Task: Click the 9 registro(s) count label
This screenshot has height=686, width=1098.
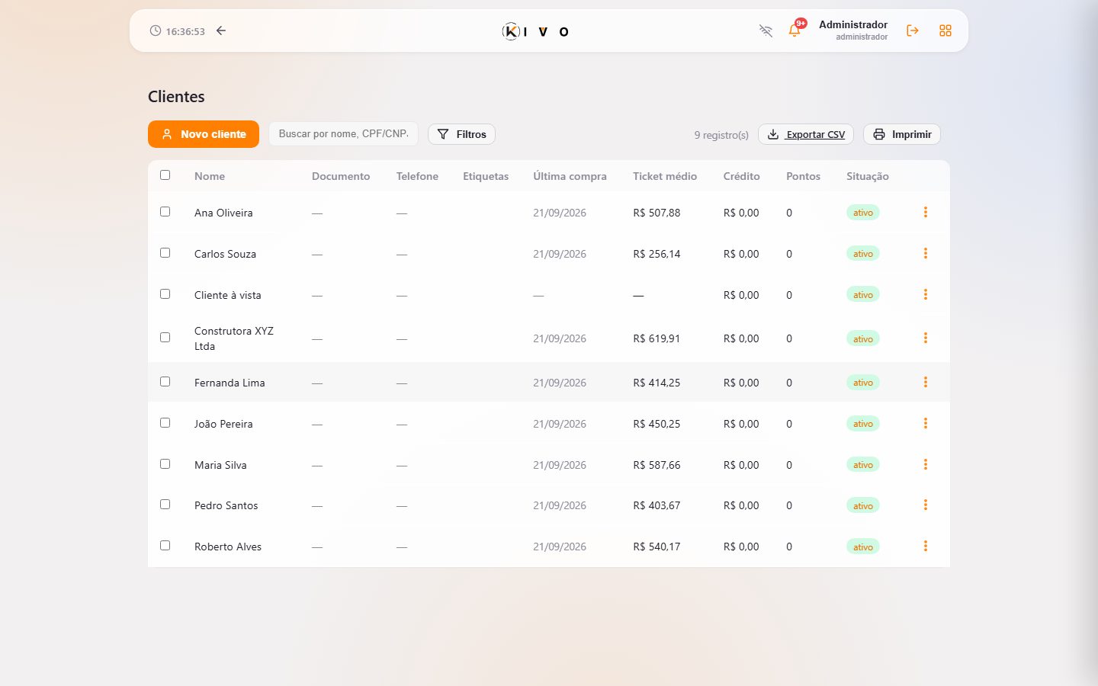Action: coord(721,135)
